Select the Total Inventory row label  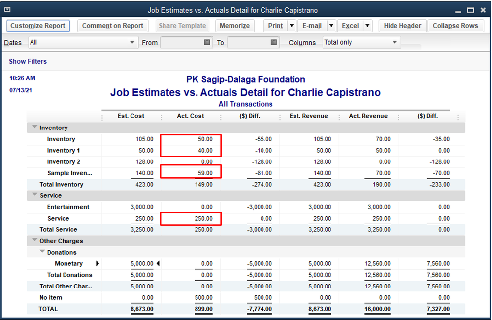61,184
